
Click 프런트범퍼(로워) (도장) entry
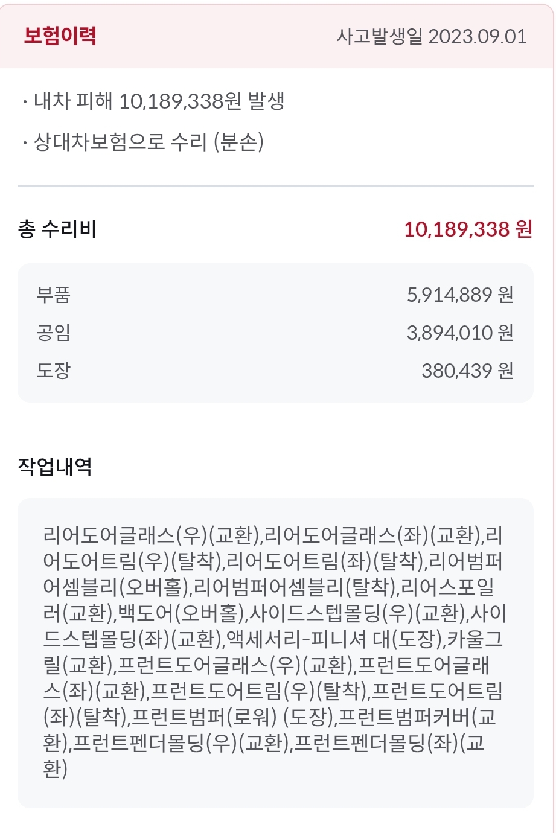232,717
